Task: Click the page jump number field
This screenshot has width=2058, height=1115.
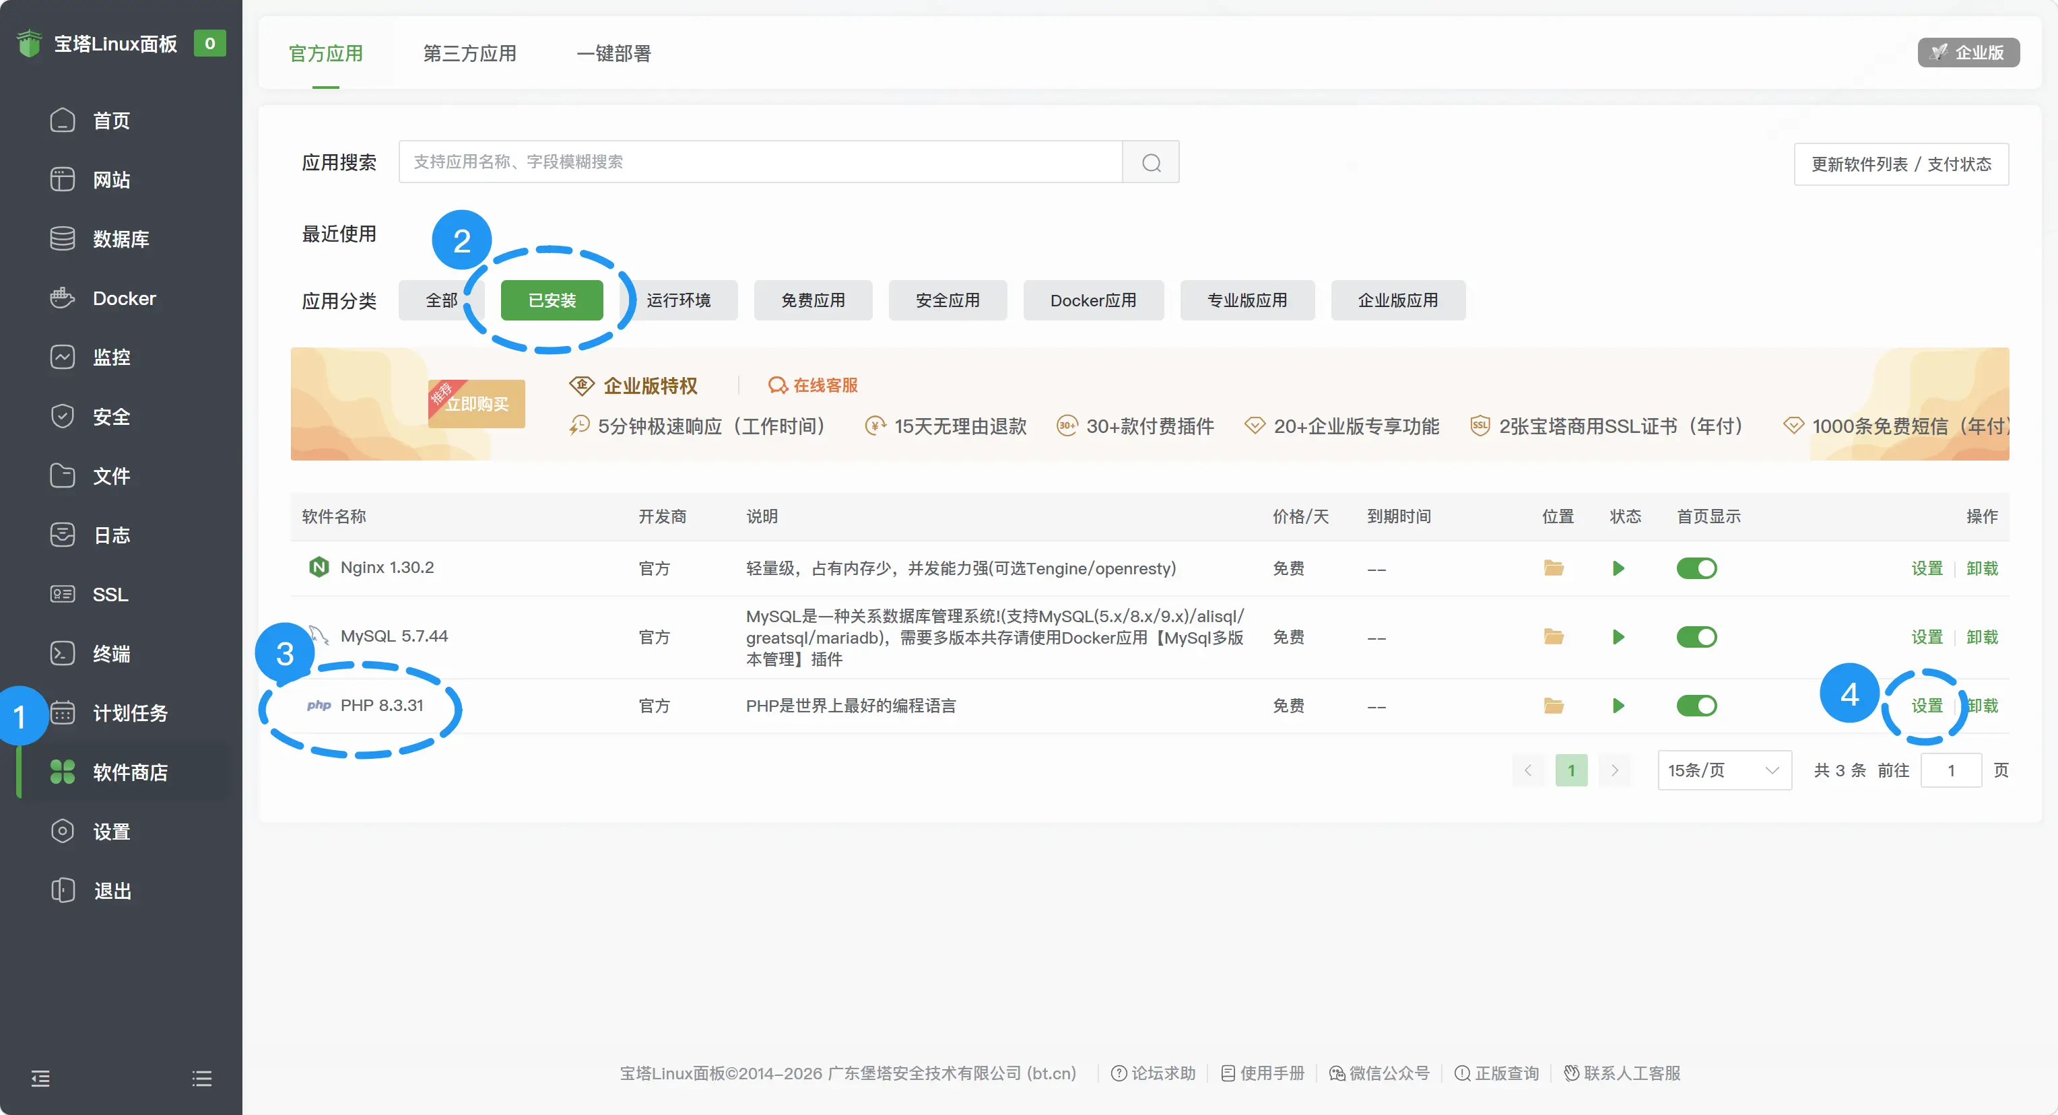Action: [1951, 770]
